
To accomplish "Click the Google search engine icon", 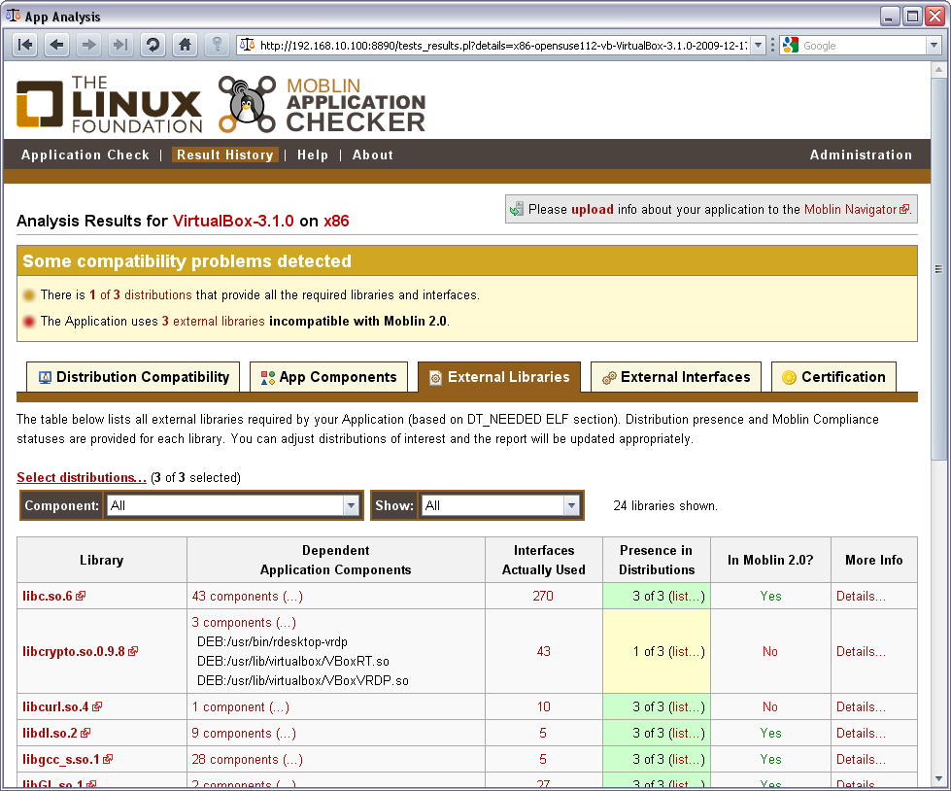I will coord(791,45).
